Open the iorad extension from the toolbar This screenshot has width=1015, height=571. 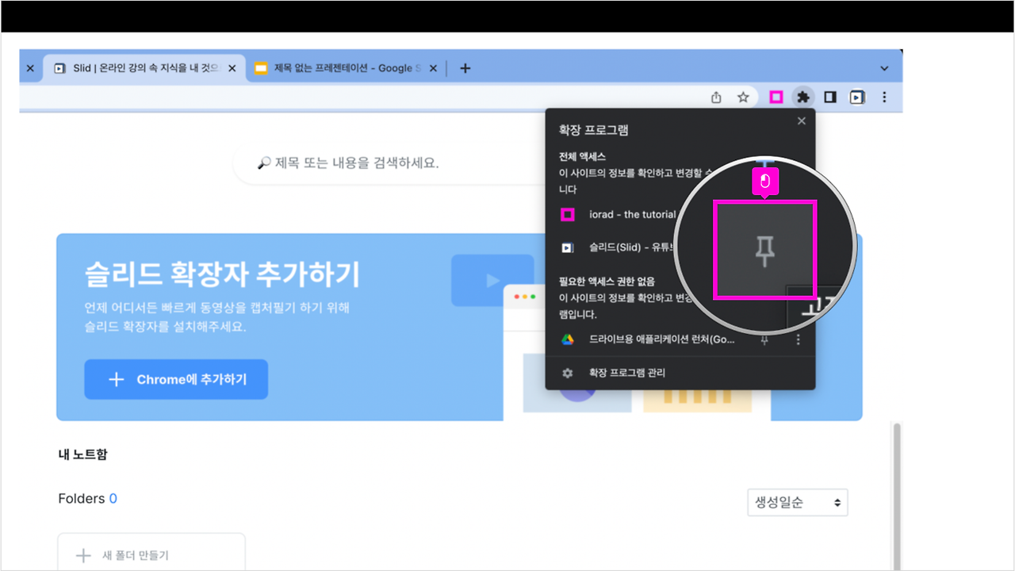pos(776,97)
